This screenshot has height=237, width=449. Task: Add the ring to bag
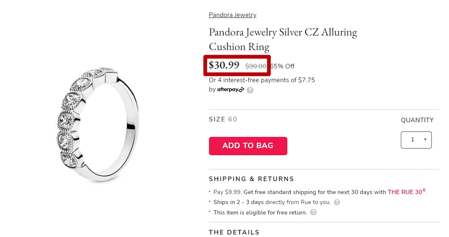248,146
